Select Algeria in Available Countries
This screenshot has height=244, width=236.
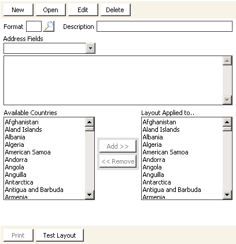(x=45, y=145)
